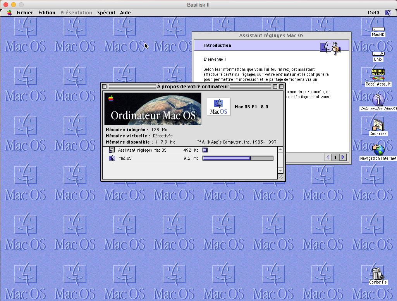The height and width of the screenshot is (301, 397).
Task: Open the Spécial menu
Action: coord(106,13)
